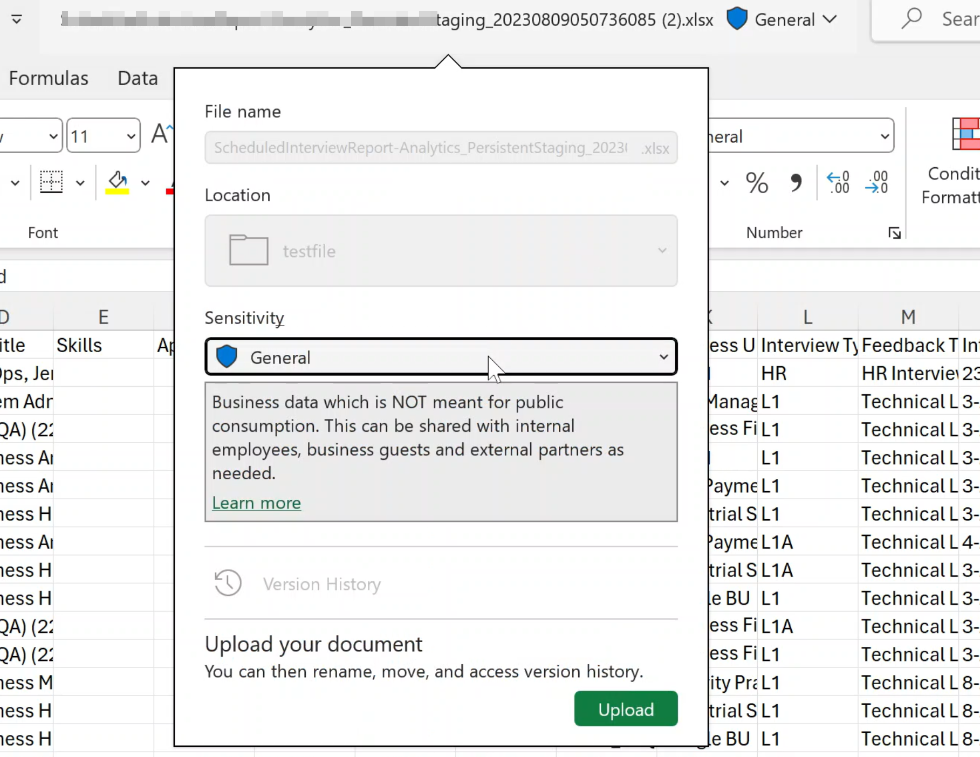Open the Customize Quick Access Toolbar arrow
Image resolution: width=980 pixels, height=757 pixels.
tap(17, 20)
